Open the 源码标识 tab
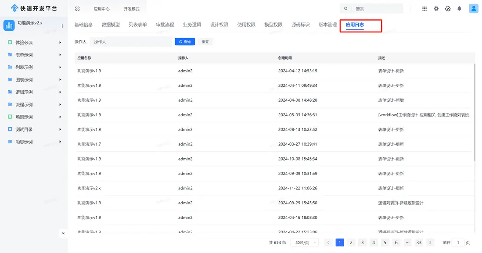The image size is (482, 253). coord(301,25)
